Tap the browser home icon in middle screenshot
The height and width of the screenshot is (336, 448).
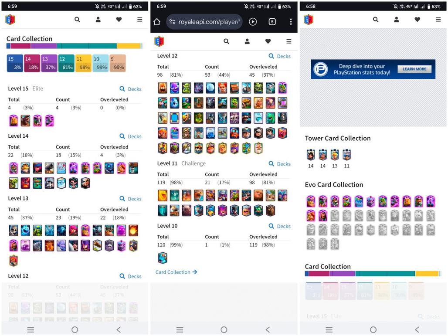(x=157, y=22)
